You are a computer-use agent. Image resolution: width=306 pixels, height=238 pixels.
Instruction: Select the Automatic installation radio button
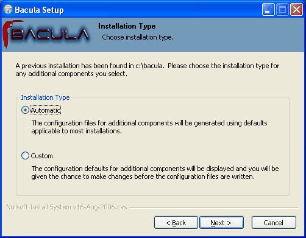(25, 110)
